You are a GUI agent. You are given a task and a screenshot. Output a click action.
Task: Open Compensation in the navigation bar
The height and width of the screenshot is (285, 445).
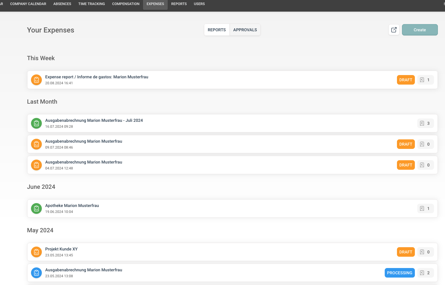coord(126,4)
